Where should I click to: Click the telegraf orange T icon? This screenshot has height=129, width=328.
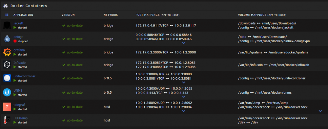tap(7, 107)
